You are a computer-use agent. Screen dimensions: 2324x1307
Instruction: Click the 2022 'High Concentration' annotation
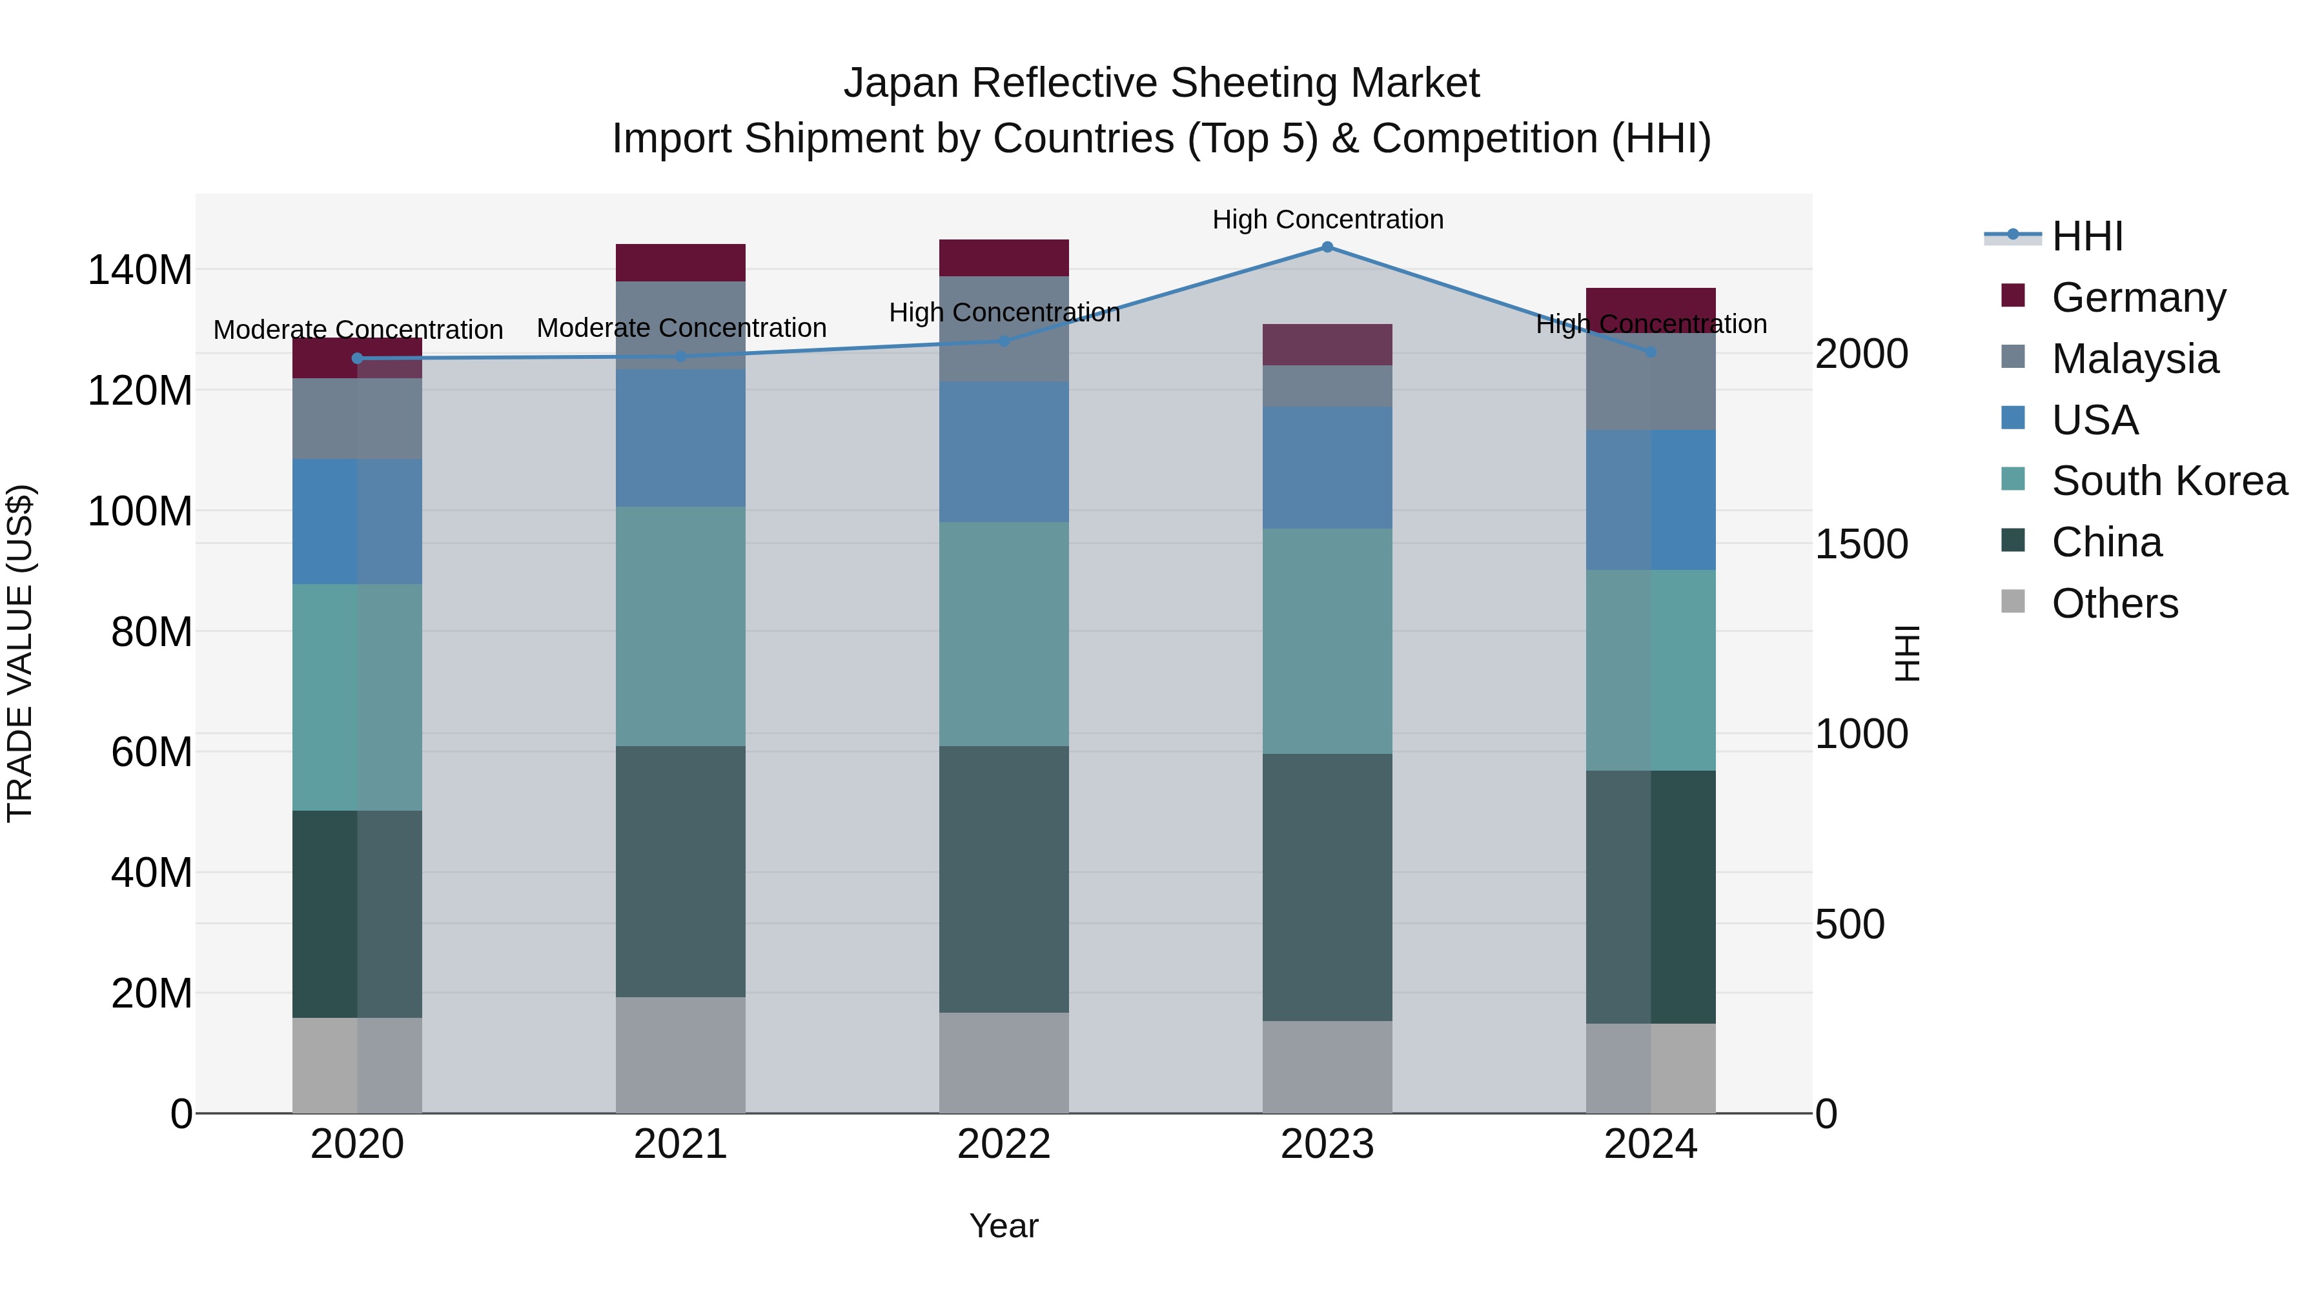(x=1005, y=312)
